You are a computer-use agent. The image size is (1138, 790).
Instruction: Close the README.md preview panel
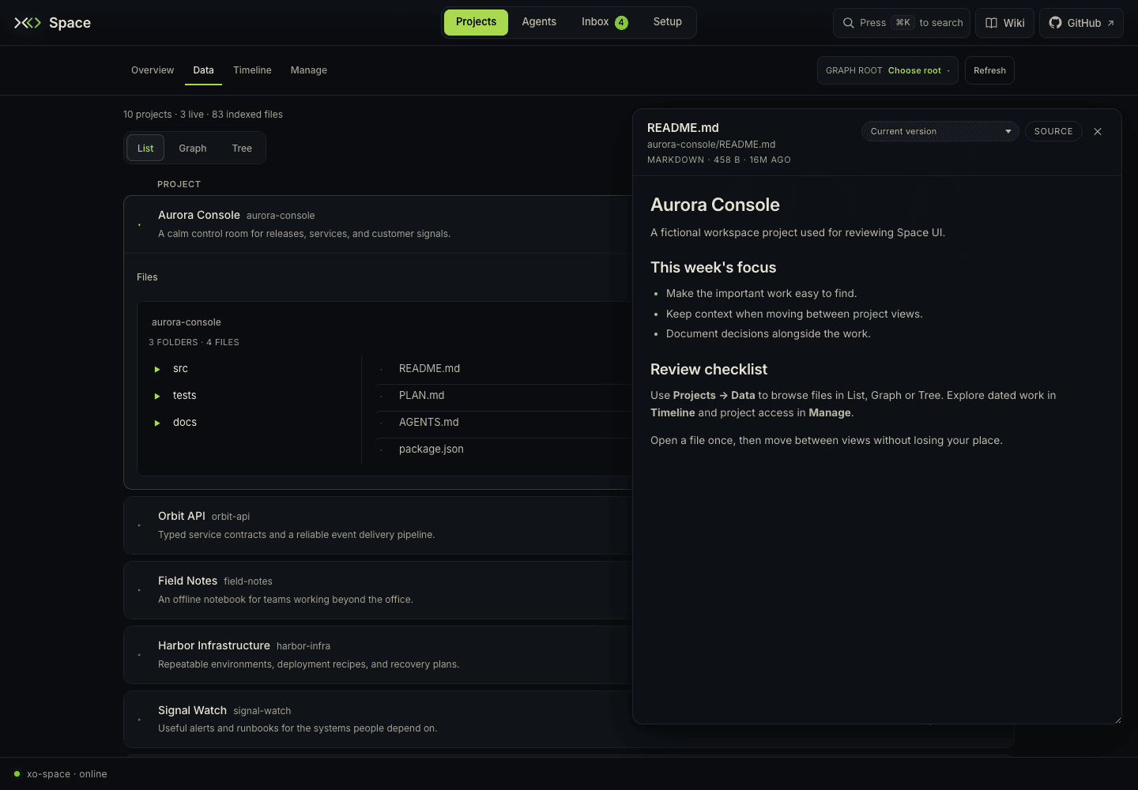point(1098,132)
